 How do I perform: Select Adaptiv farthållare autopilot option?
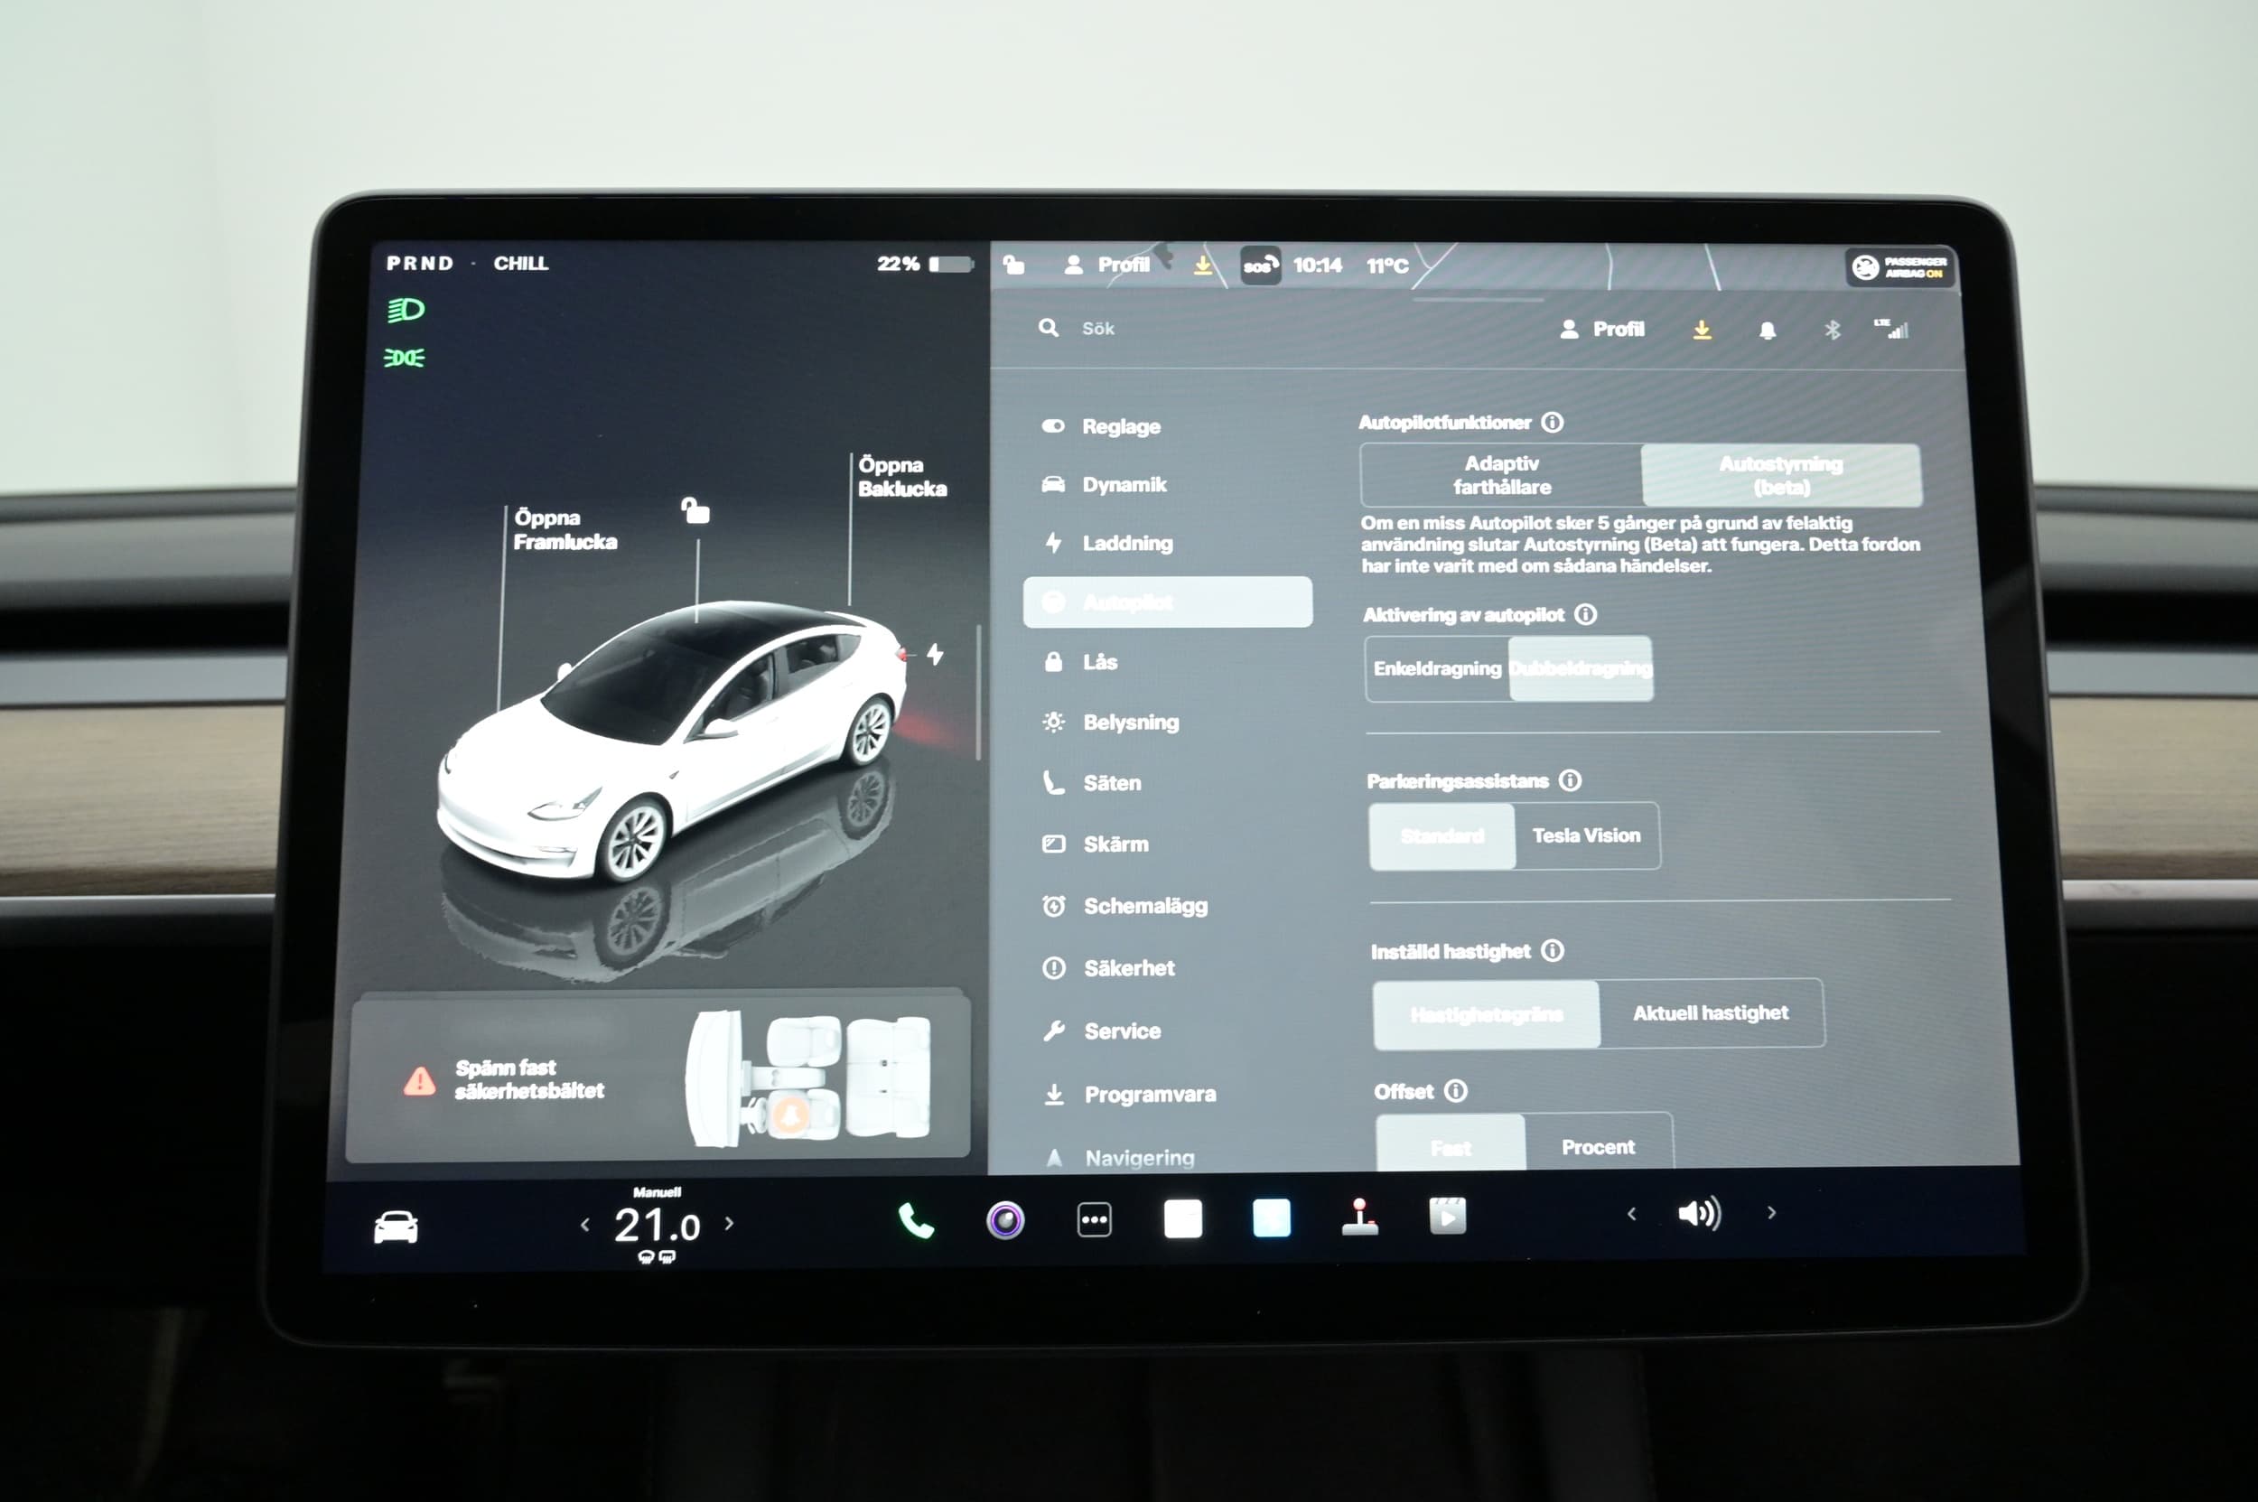[1501, 475]
